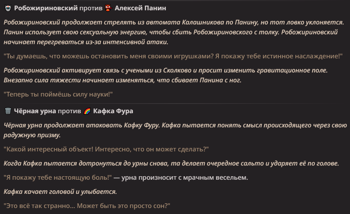Open the Алексей Панин name in heading
Screen dimensions: 350x214
point(140,8)
